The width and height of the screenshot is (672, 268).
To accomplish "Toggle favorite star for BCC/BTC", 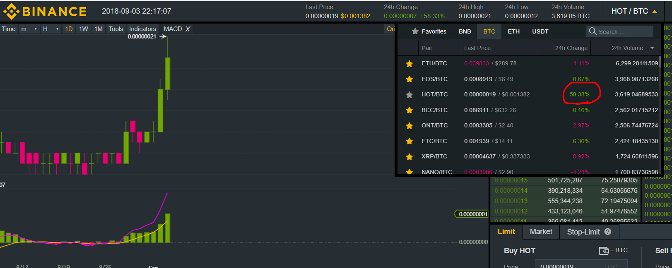I will pyautogui.click(x=409, y=110).
